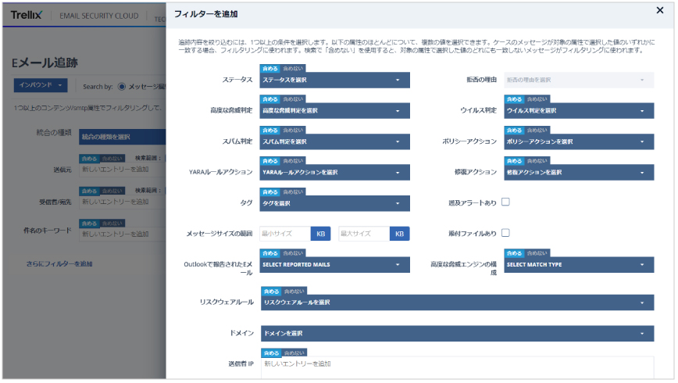
Task: Open the YARAルールアクションを選択 dropdown
Action: (x=334, y=172)
